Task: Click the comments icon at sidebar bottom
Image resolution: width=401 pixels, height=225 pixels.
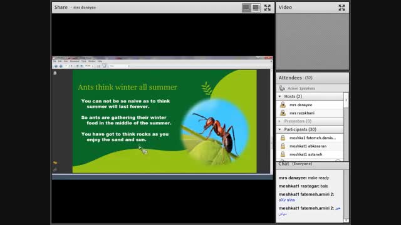Action: (x=55, y=162)
